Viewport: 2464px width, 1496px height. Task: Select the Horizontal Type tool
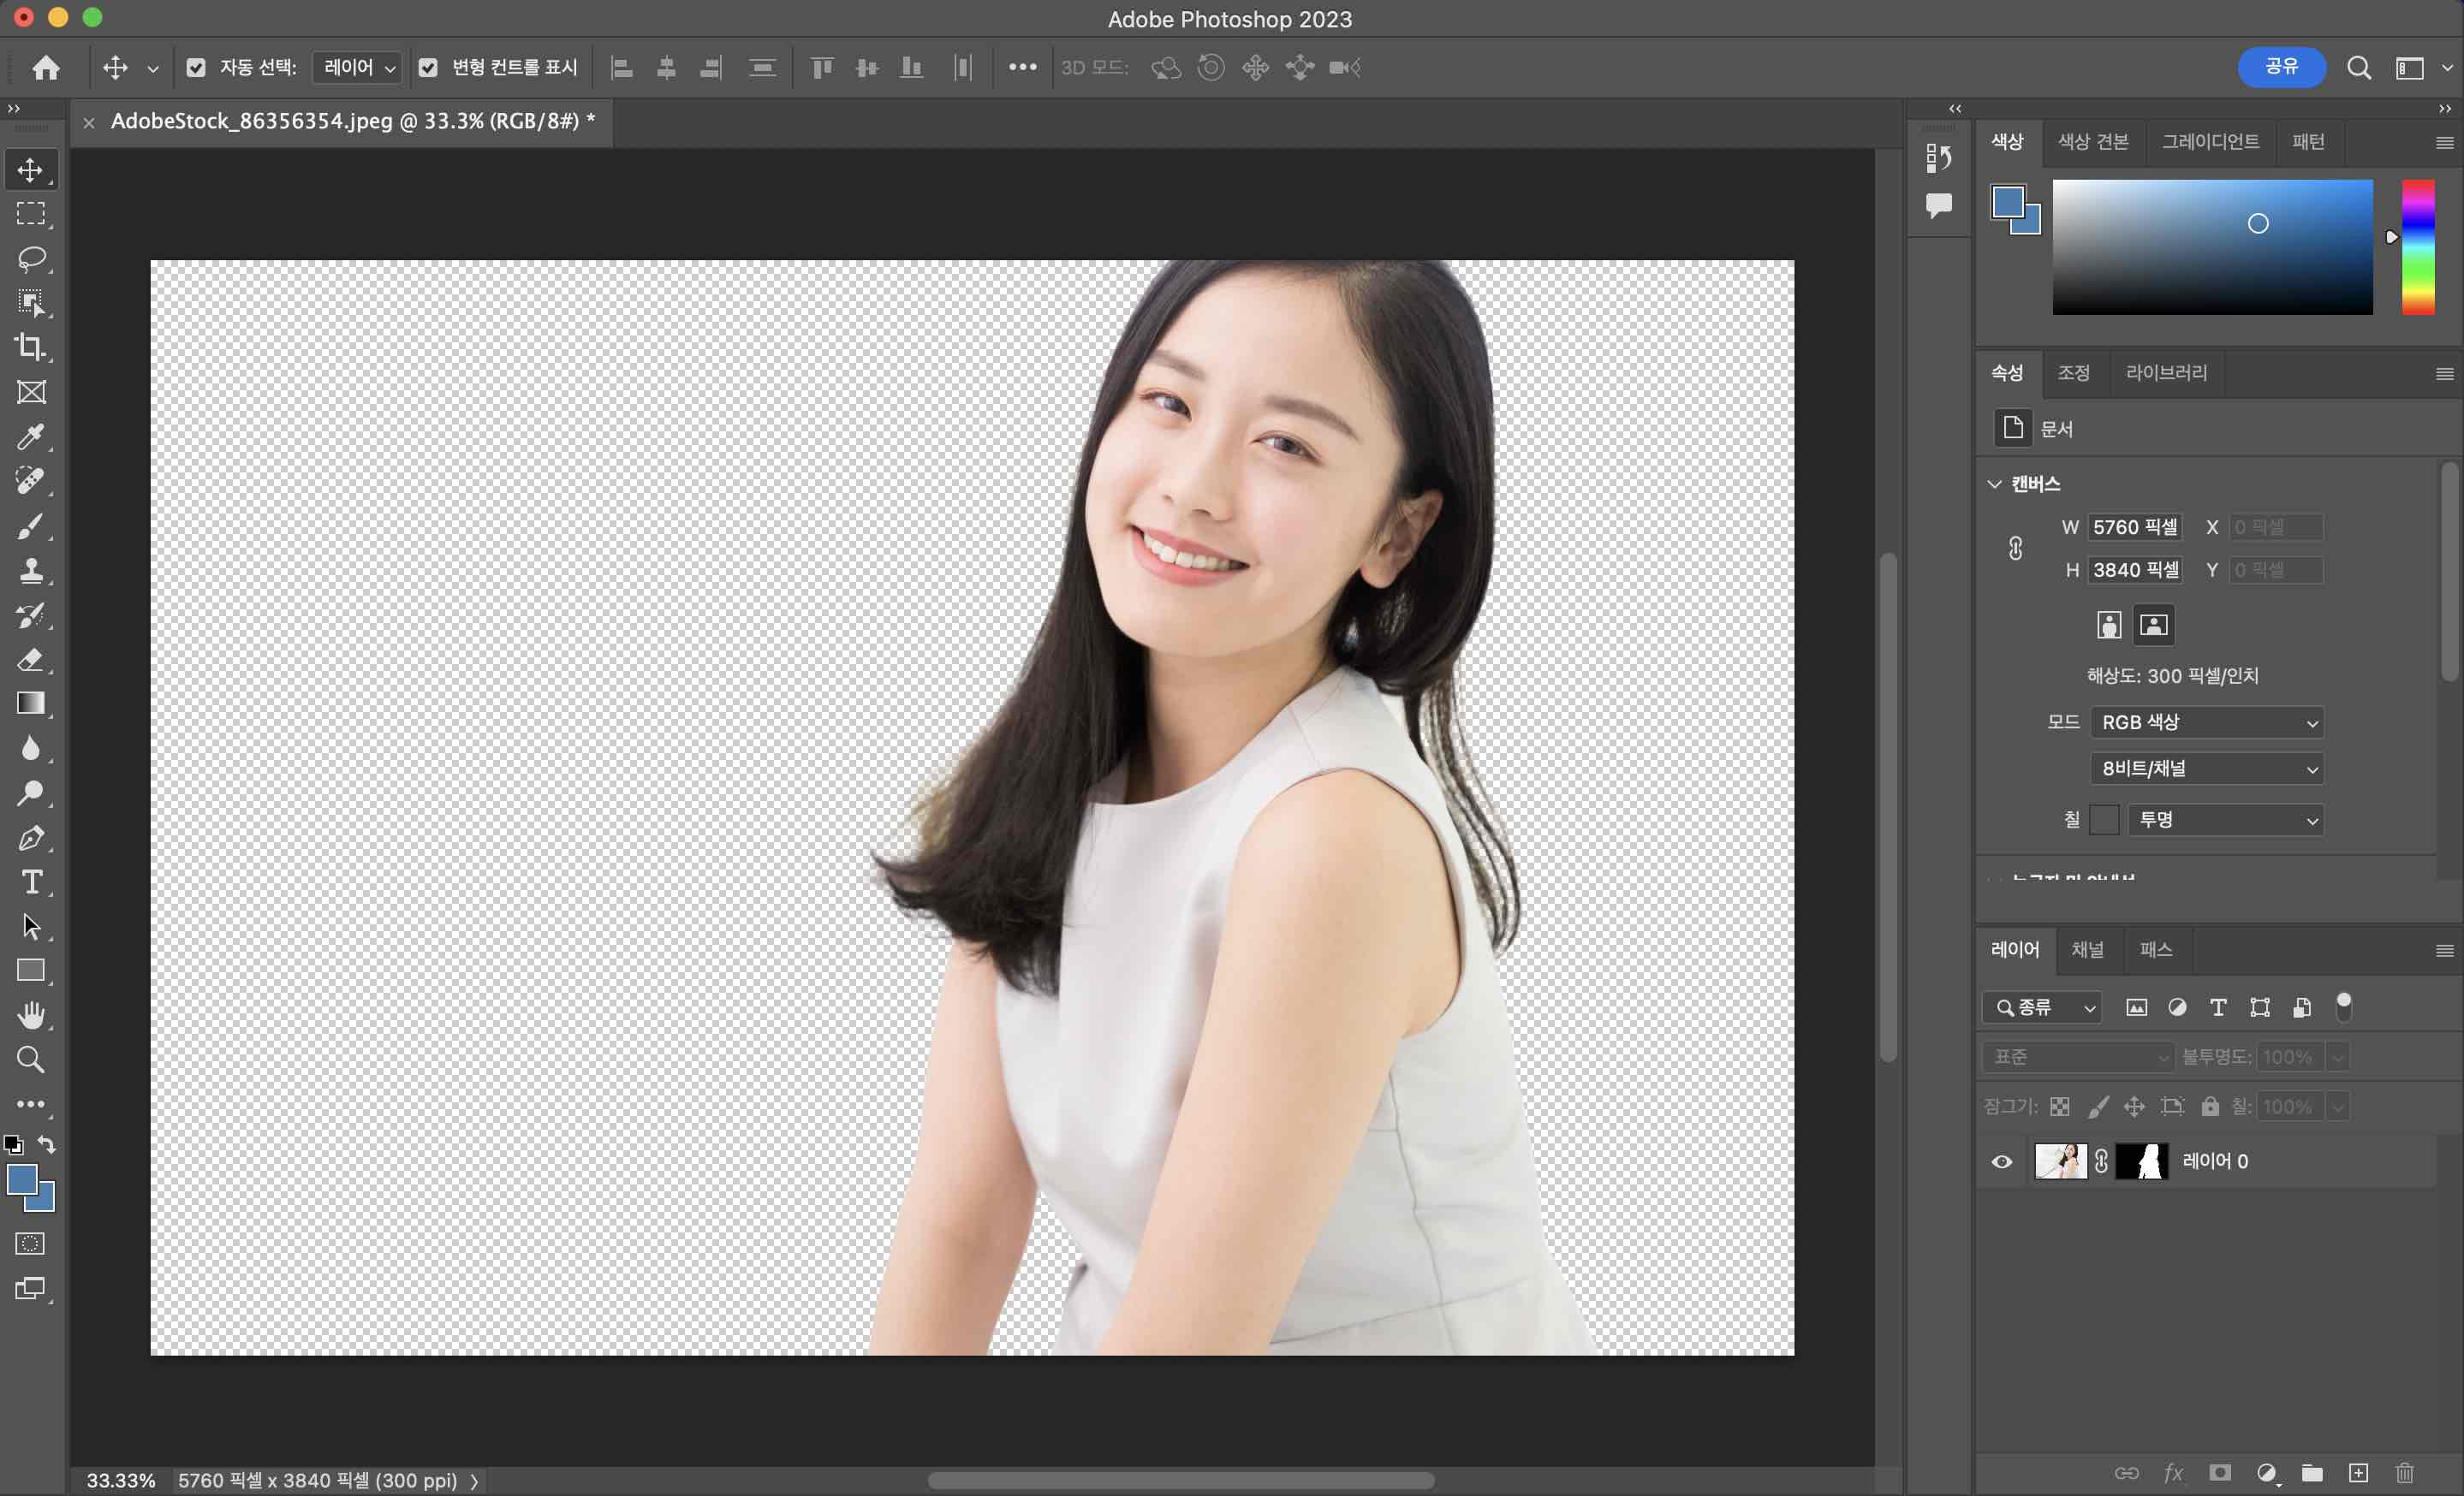point(31,882)
